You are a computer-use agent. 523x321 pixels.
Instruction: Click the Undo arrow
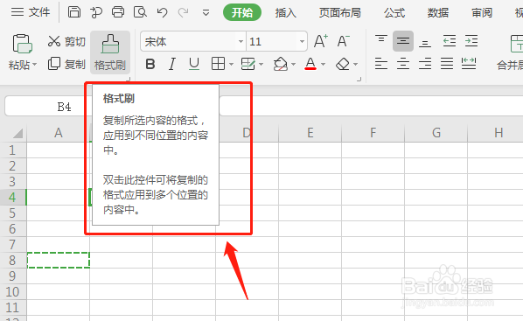pos(162,12)
